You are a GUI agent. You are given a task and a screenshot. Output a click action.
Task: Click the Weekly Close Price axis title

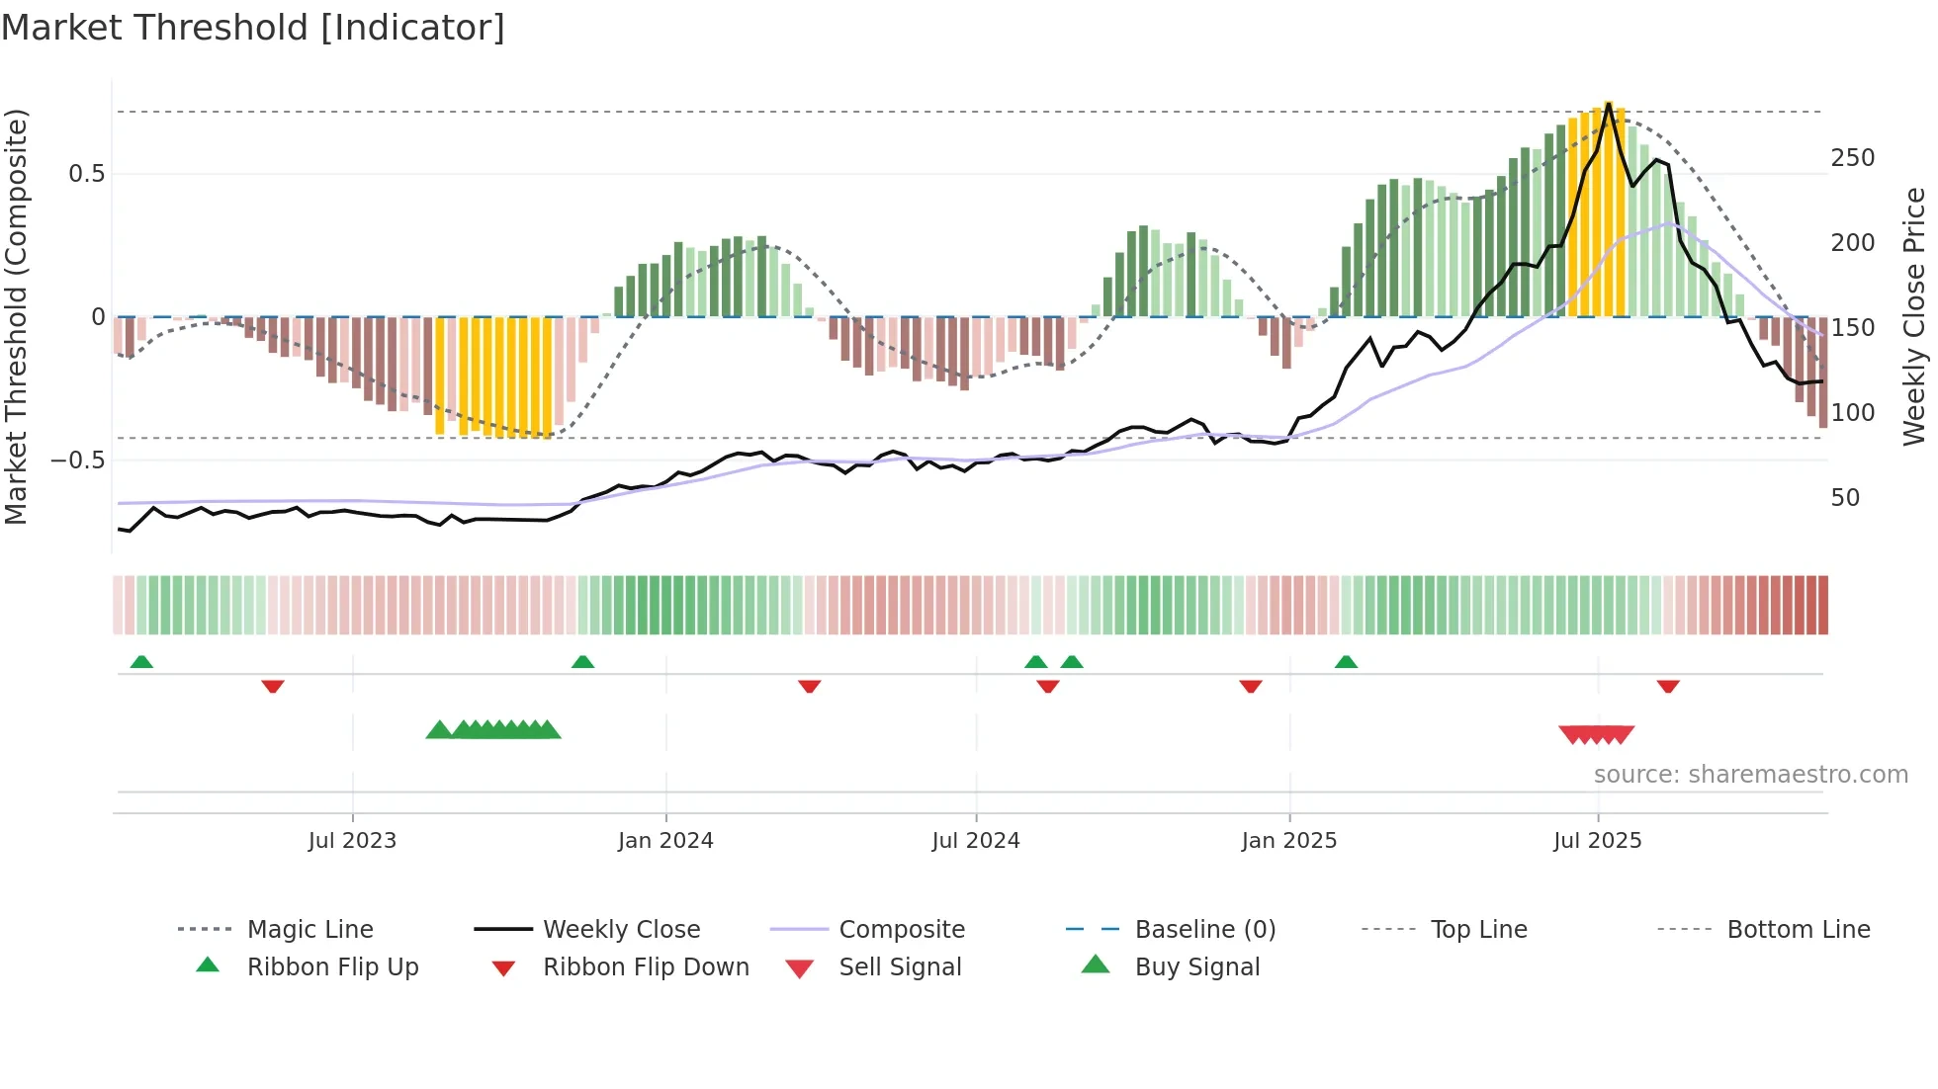point(1914,316)
